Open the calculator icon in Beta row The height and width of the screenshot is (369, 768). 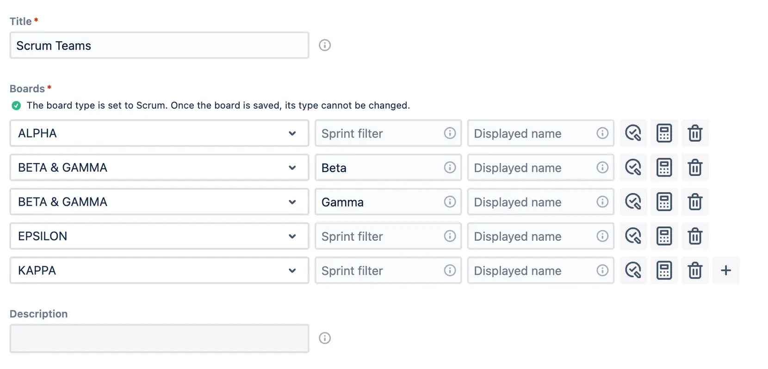pos(664,168)
